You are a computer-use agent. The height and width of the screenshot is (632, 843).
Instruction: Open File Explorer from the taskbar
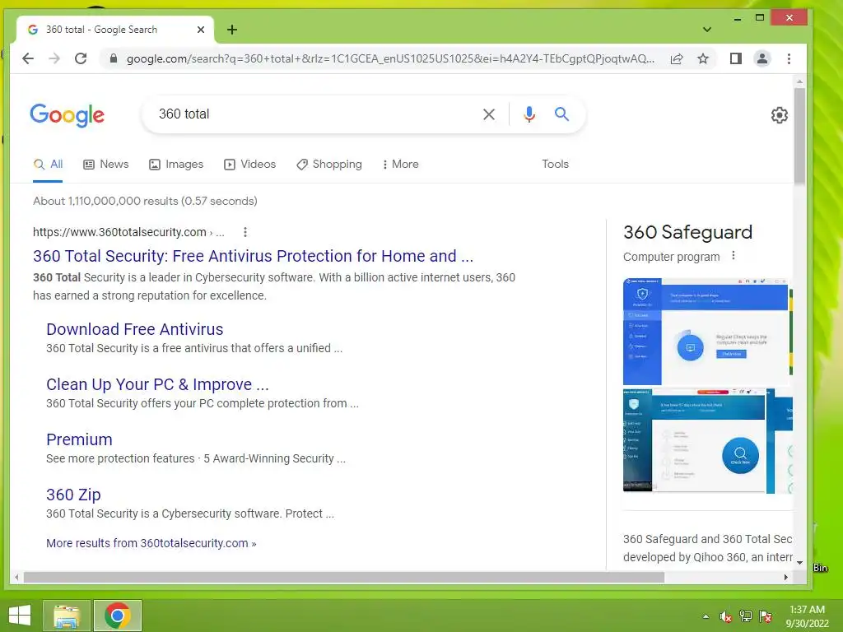67,616
